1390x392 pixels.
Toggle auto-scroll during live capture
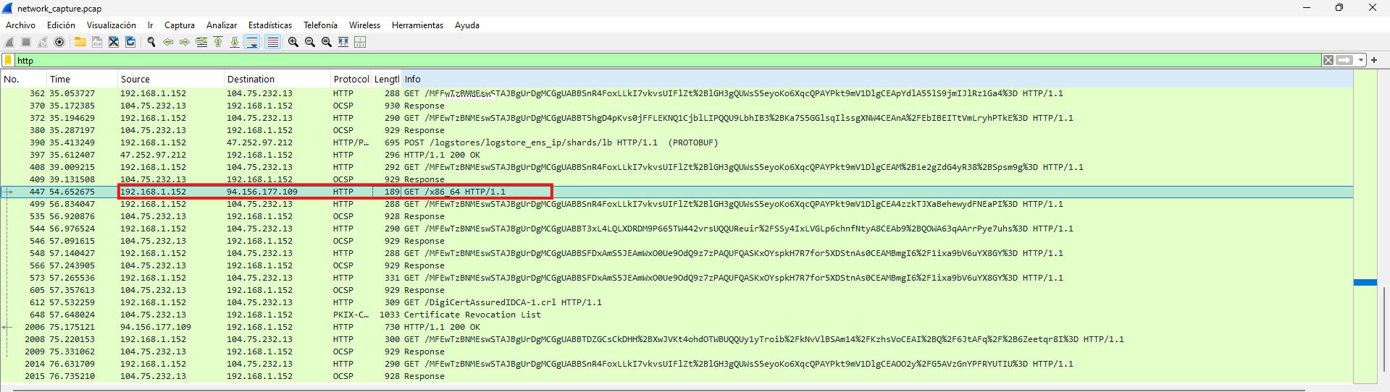click(x=252, y=43)
